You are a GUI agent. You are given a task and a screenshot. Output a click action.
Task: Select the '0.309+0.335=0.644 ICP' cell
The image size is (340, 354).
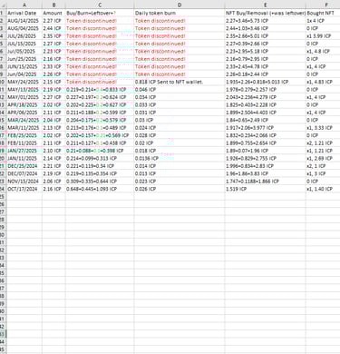(100, 181)
